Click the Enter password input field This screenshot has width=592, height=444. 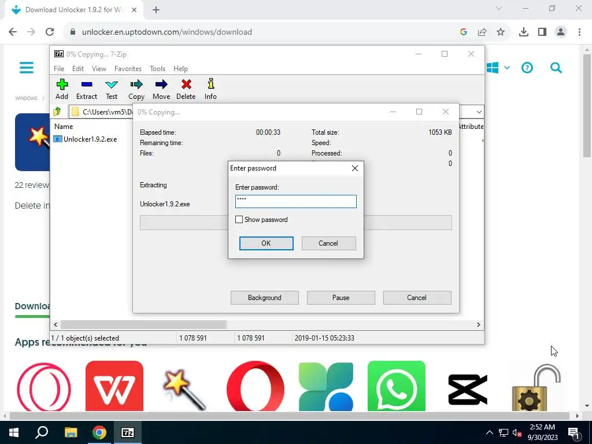point(295,201)
